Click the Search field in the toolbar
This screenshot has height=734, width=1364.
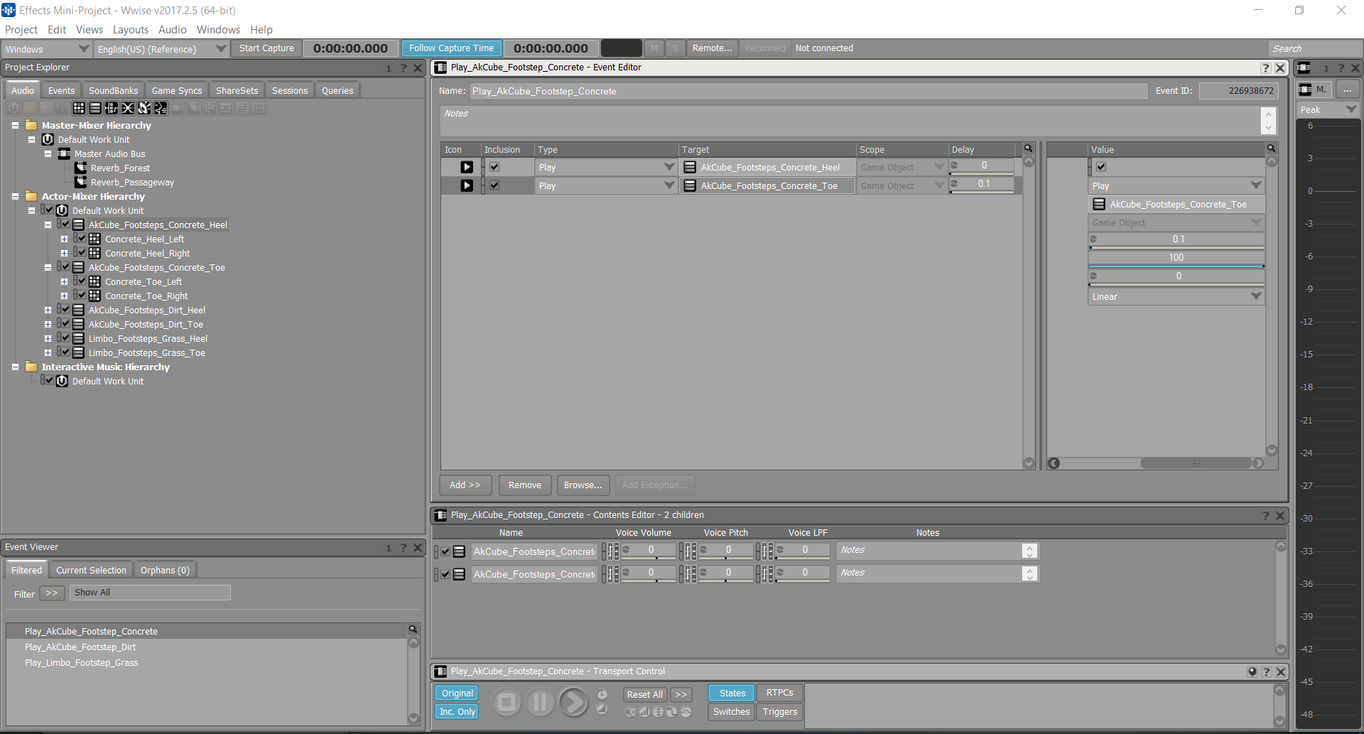[x=1314, y=48]
